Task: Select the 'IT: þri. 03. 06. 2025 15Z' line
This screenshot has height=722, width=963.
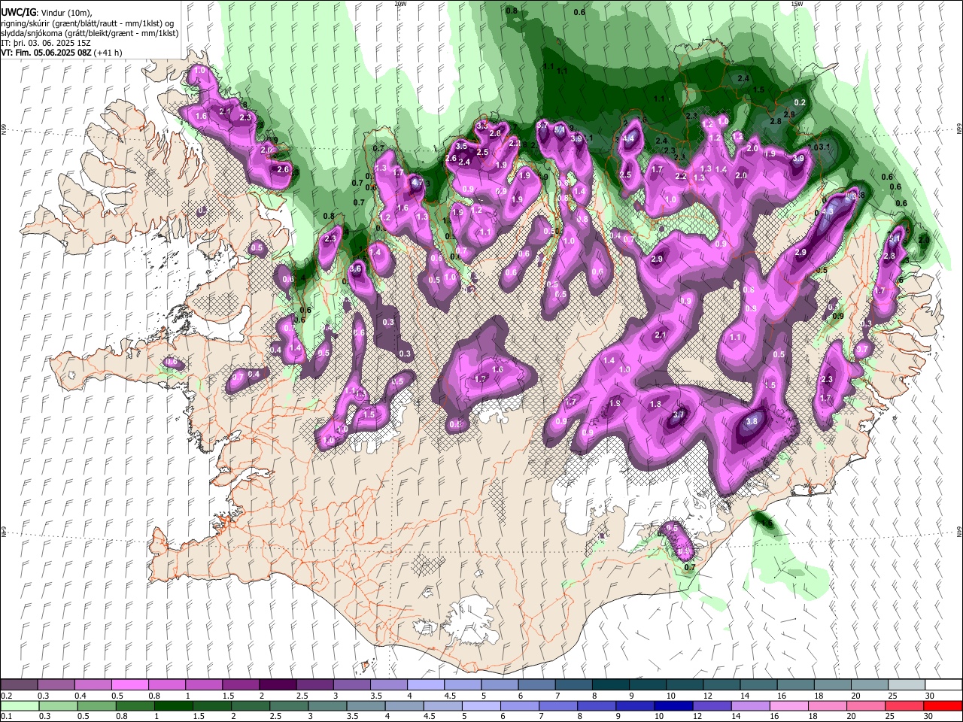Action: 46,43
